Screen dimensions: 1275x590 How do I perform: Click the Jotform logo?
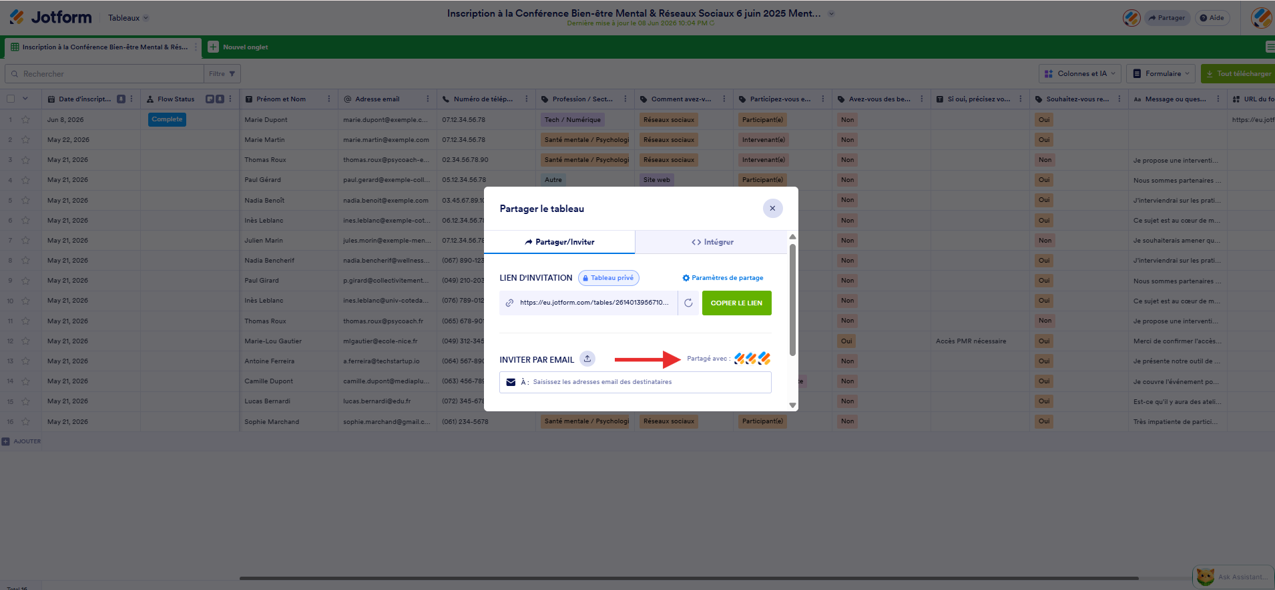(x=51, y=17)
